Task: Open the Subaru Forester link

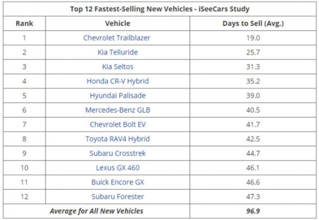Action: coord(117,197)
